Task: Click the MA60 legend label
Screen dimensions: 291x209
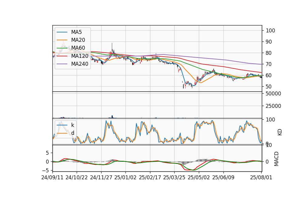Action: [78, 48]
